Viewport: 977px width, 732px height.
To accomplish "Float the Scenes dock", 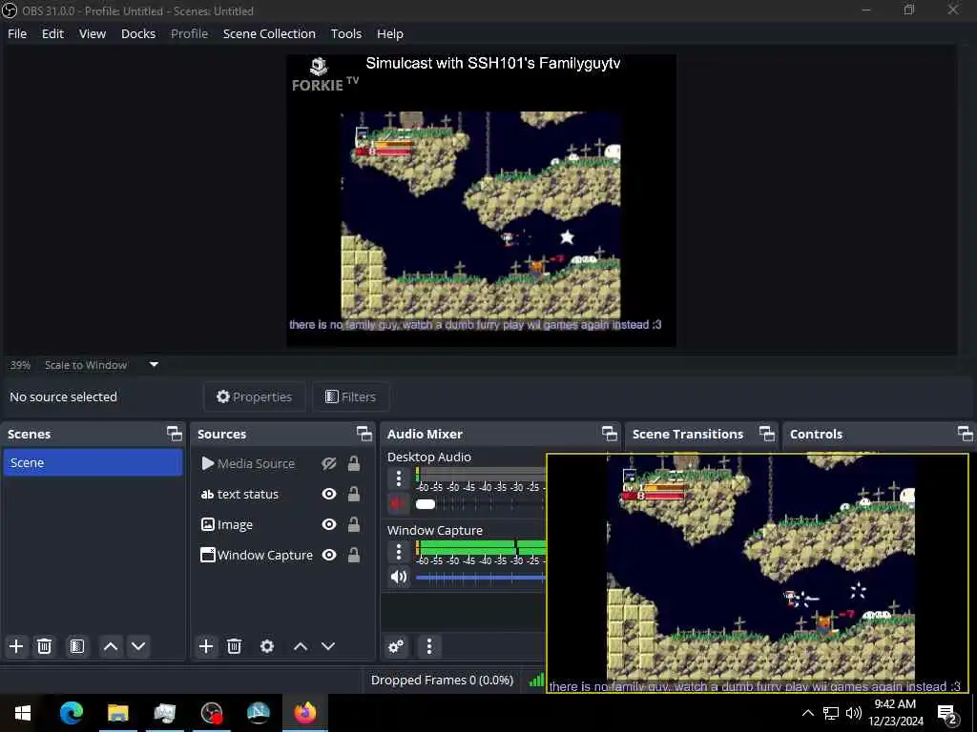I will [175, 434].
